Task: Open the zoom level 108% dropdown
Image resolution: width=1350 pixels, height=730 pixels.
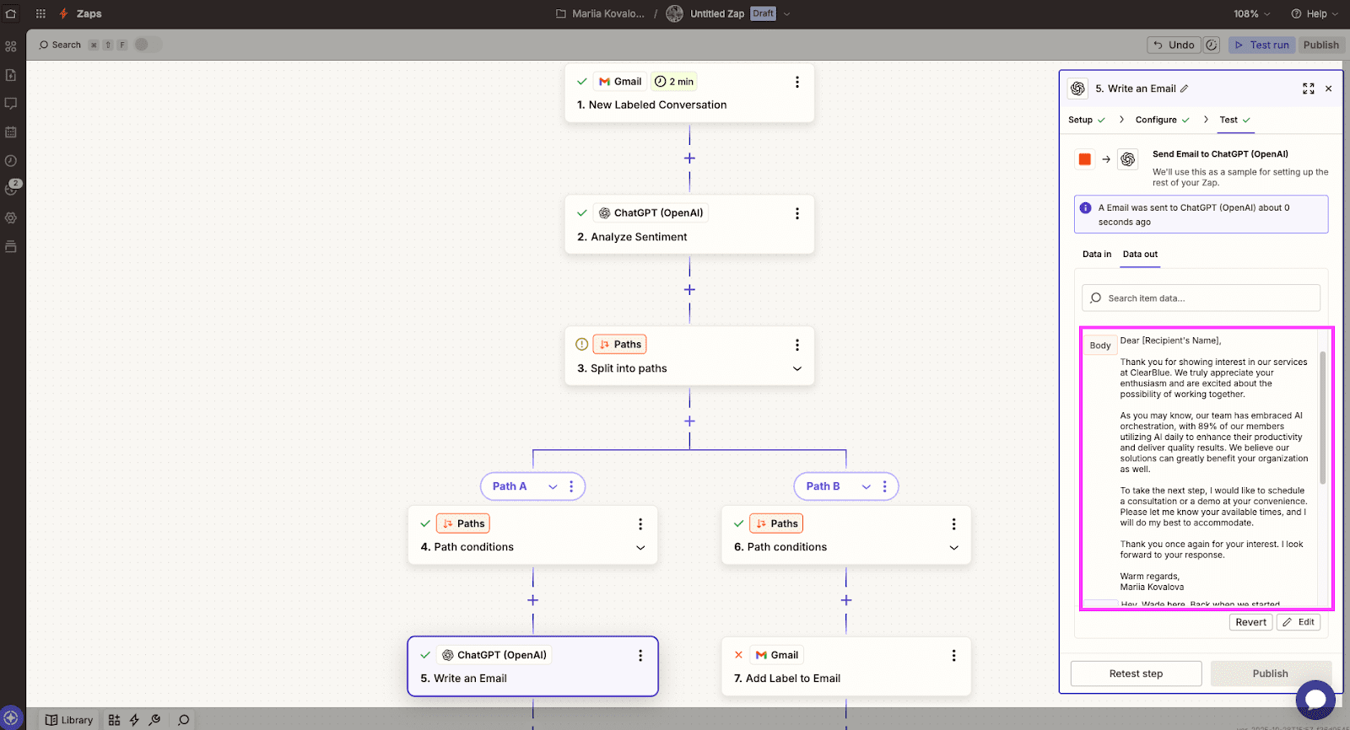Action: [1252, 13]
